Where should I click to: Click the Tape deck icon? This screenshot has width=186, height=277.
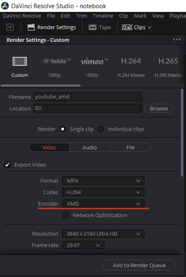92,27
